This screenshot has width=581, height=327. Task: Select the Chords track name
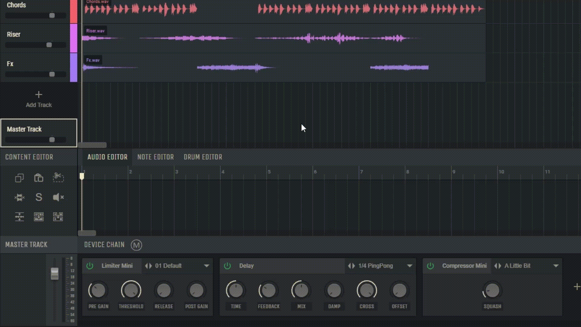point(16,5)
